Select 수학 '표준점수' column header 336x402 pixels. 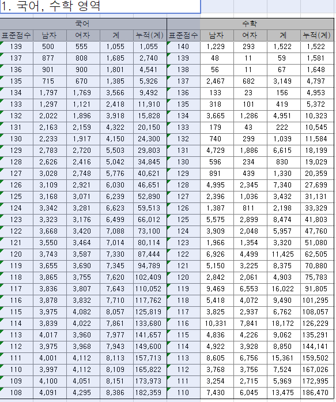(183, 35)
